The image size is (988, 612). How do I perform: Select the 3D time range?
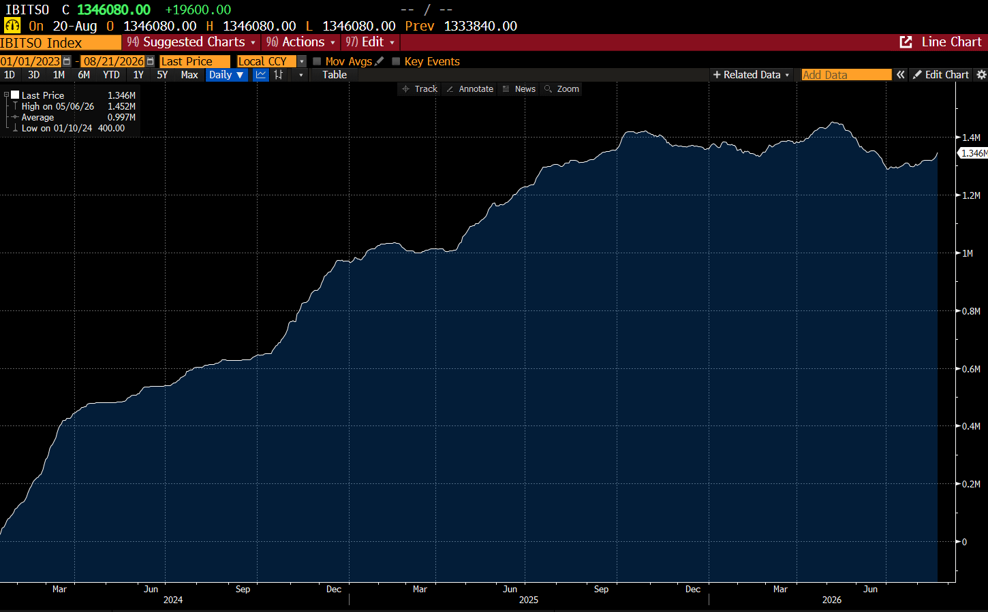pos(34,75)
